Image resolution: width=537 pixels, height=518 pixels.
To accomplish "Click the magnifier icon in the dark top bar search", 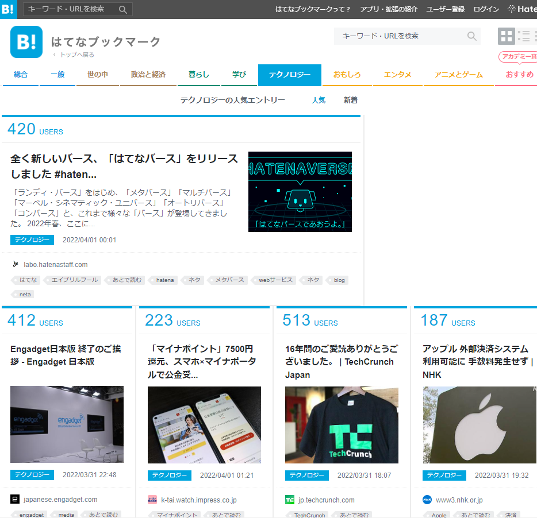I will click(123, 10).
